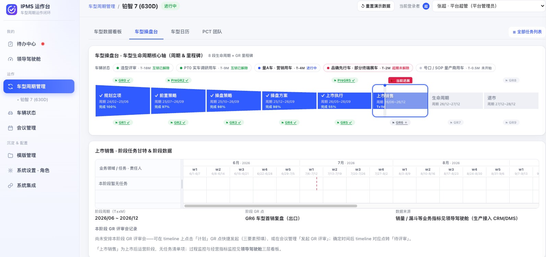Select the 退市 phase block
This screenshot has width=546, height=257.
pyautogui.click(x=511, y=101)
